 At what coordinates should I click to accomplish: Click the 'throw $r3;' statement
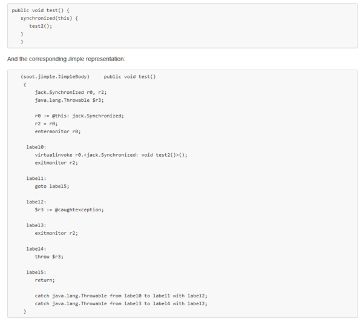[49, 257]
